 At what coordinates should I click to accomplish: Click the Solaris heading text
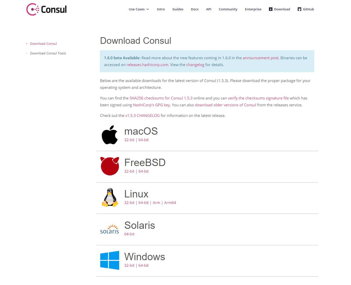(x=140, y=225)
